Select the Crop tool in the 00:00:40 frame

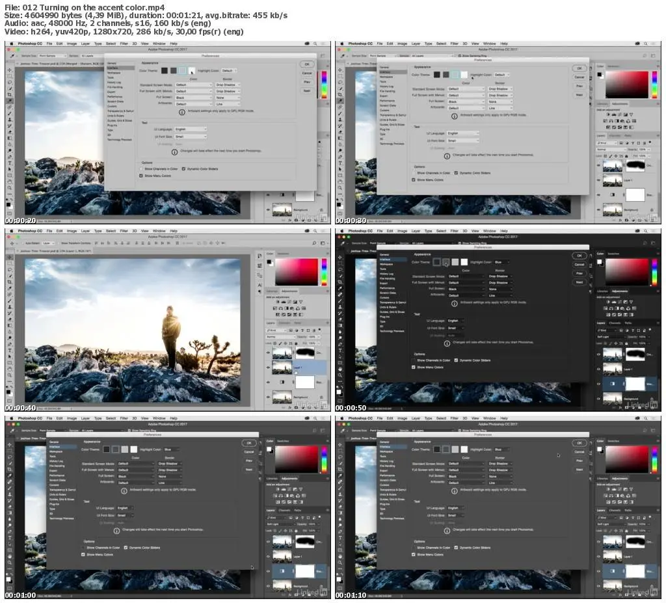[x=10, y=282]
